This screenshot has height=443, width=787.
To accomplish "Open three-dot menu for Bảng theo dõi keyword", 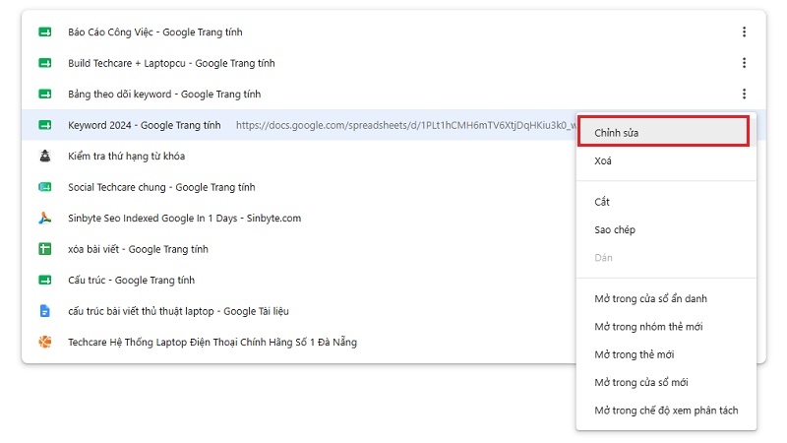I will 744,94.
